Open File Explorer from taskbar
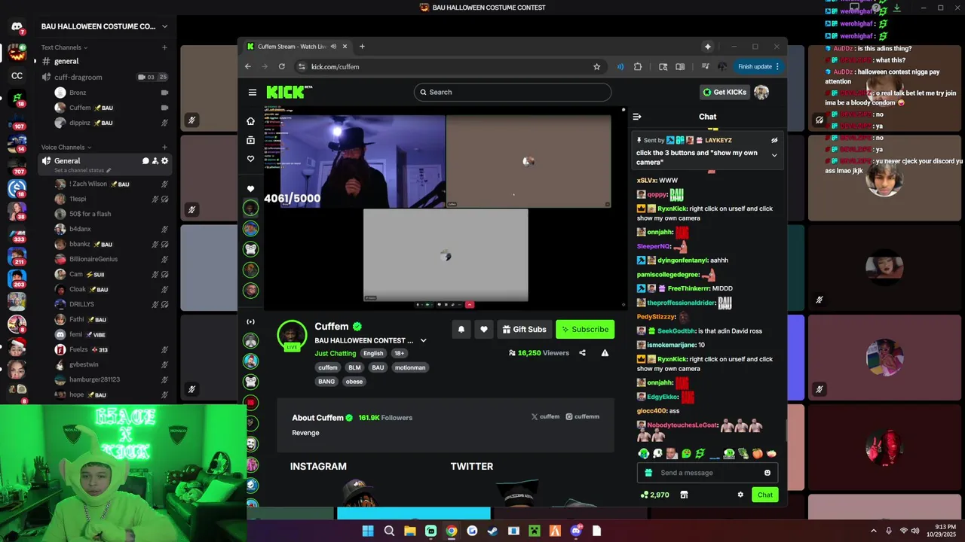The image size is (965, 542). coord(409,531)
